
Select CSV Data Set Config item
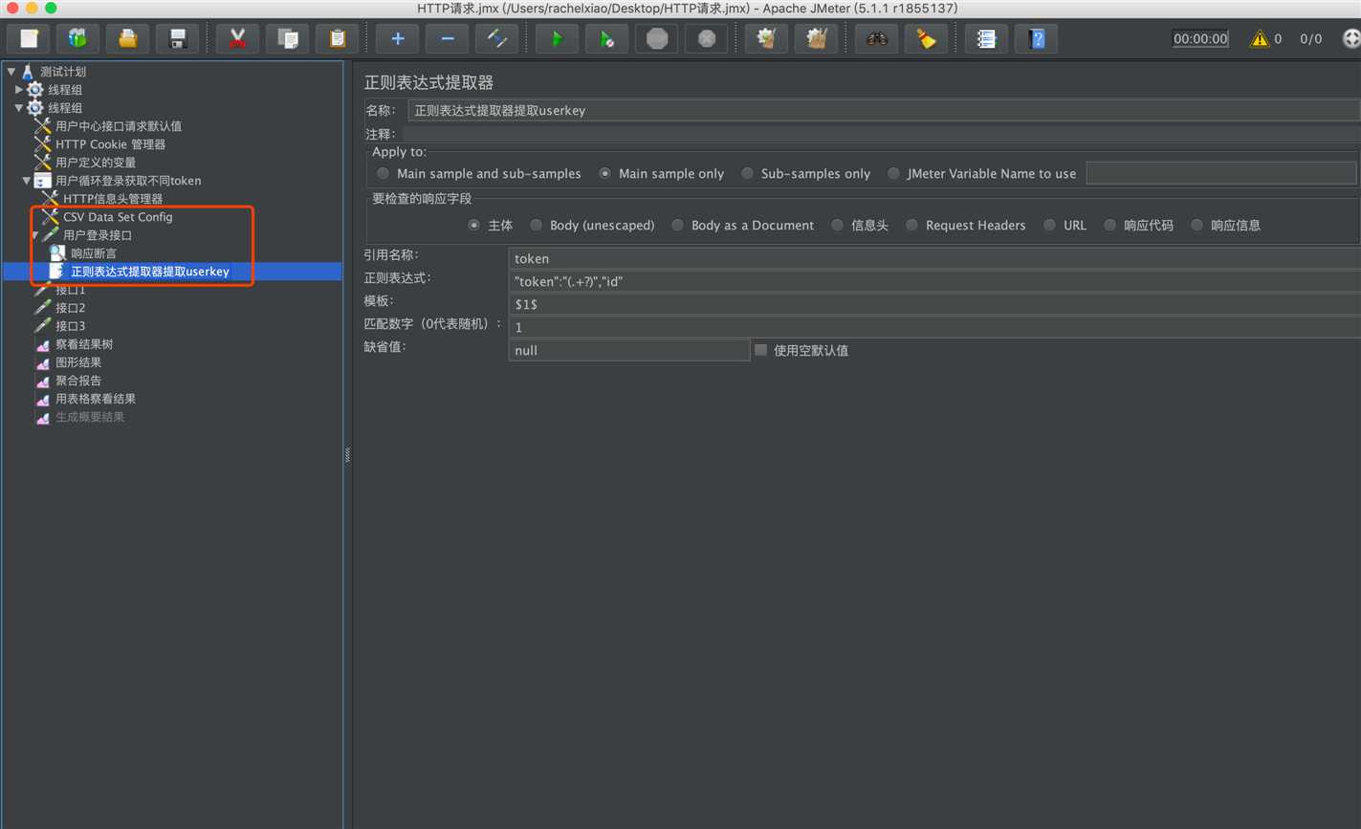(118, 216)
